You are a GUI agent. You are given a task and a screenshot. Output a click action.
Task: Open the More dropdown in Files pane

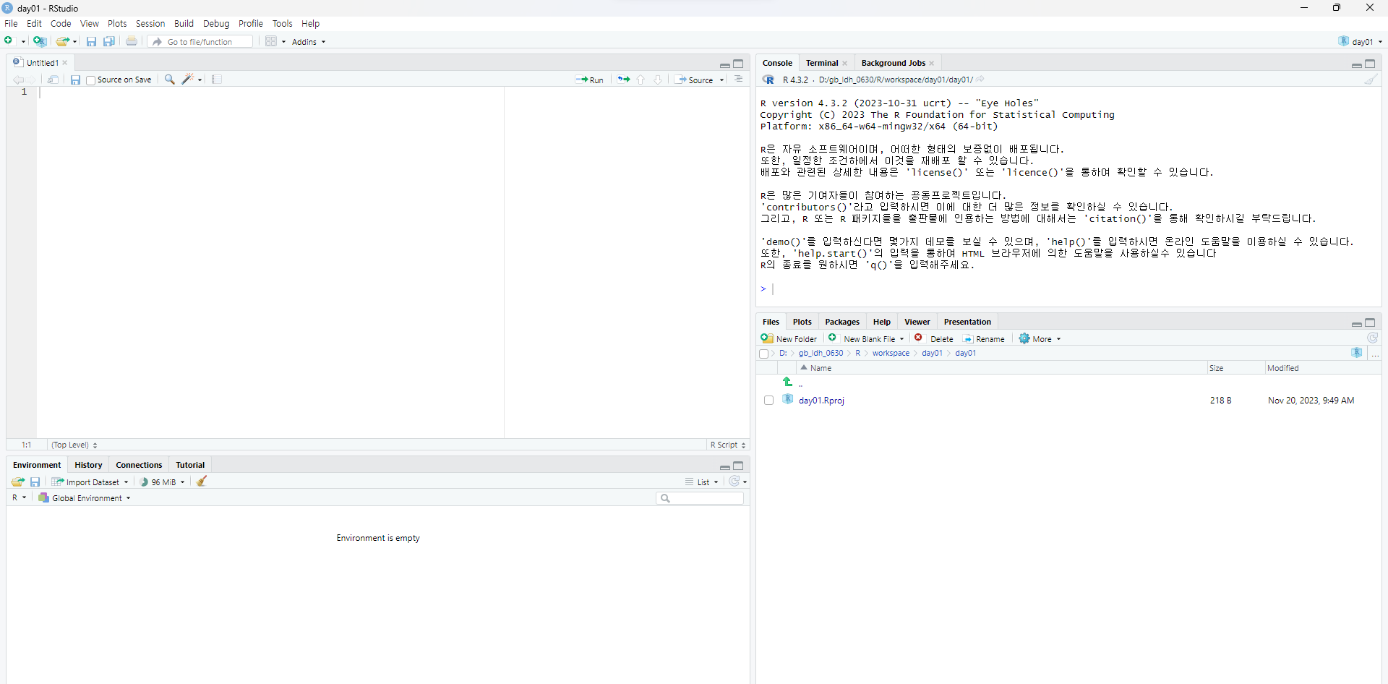(1040, 338)
